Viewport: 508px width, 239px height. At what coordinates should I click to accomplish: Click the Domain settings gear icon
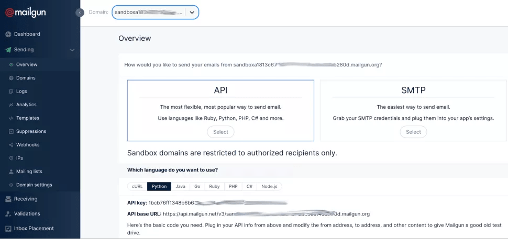(11, 185)
